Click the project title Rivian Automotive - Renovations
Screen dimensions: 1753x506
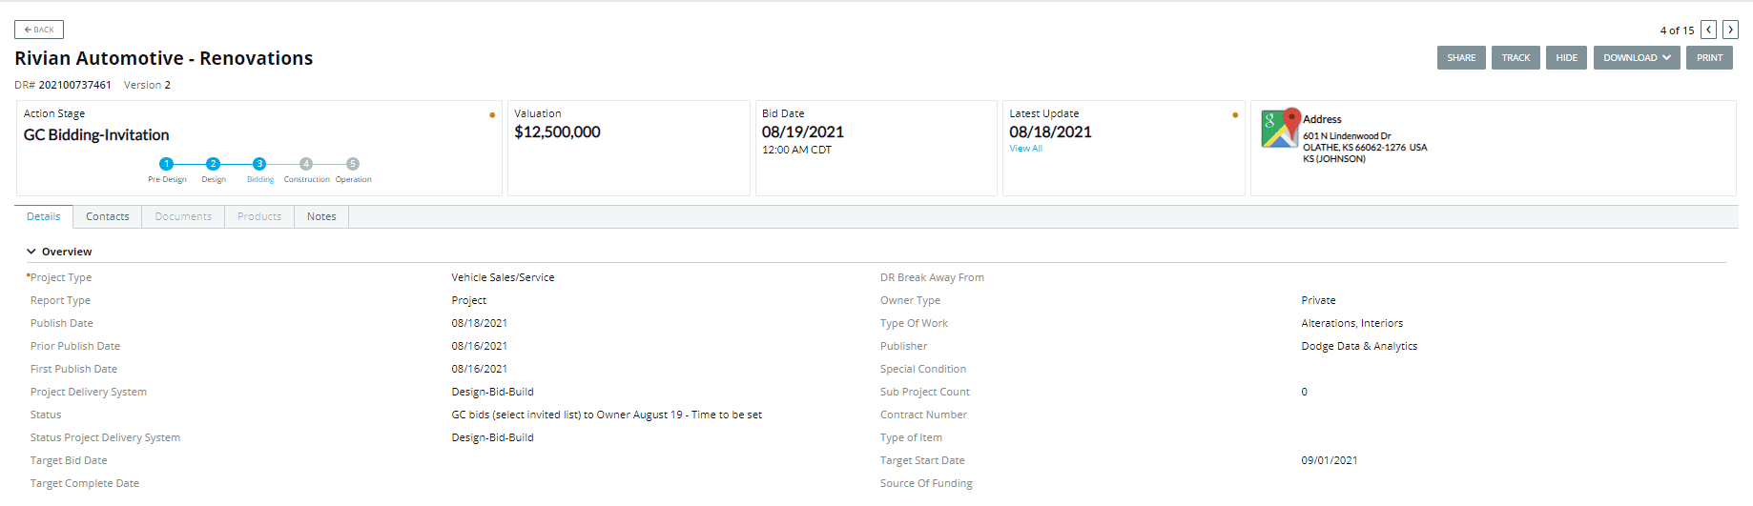tap(164, 58)
